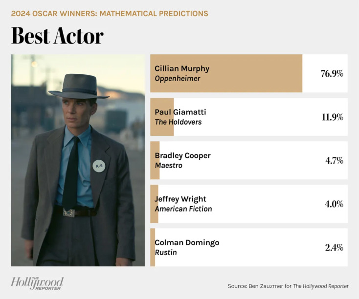Image resolution: width=359 pixels, height=299 pixels.
Task: Click the K-6 badge on the jacket
Action: (99, 166)
